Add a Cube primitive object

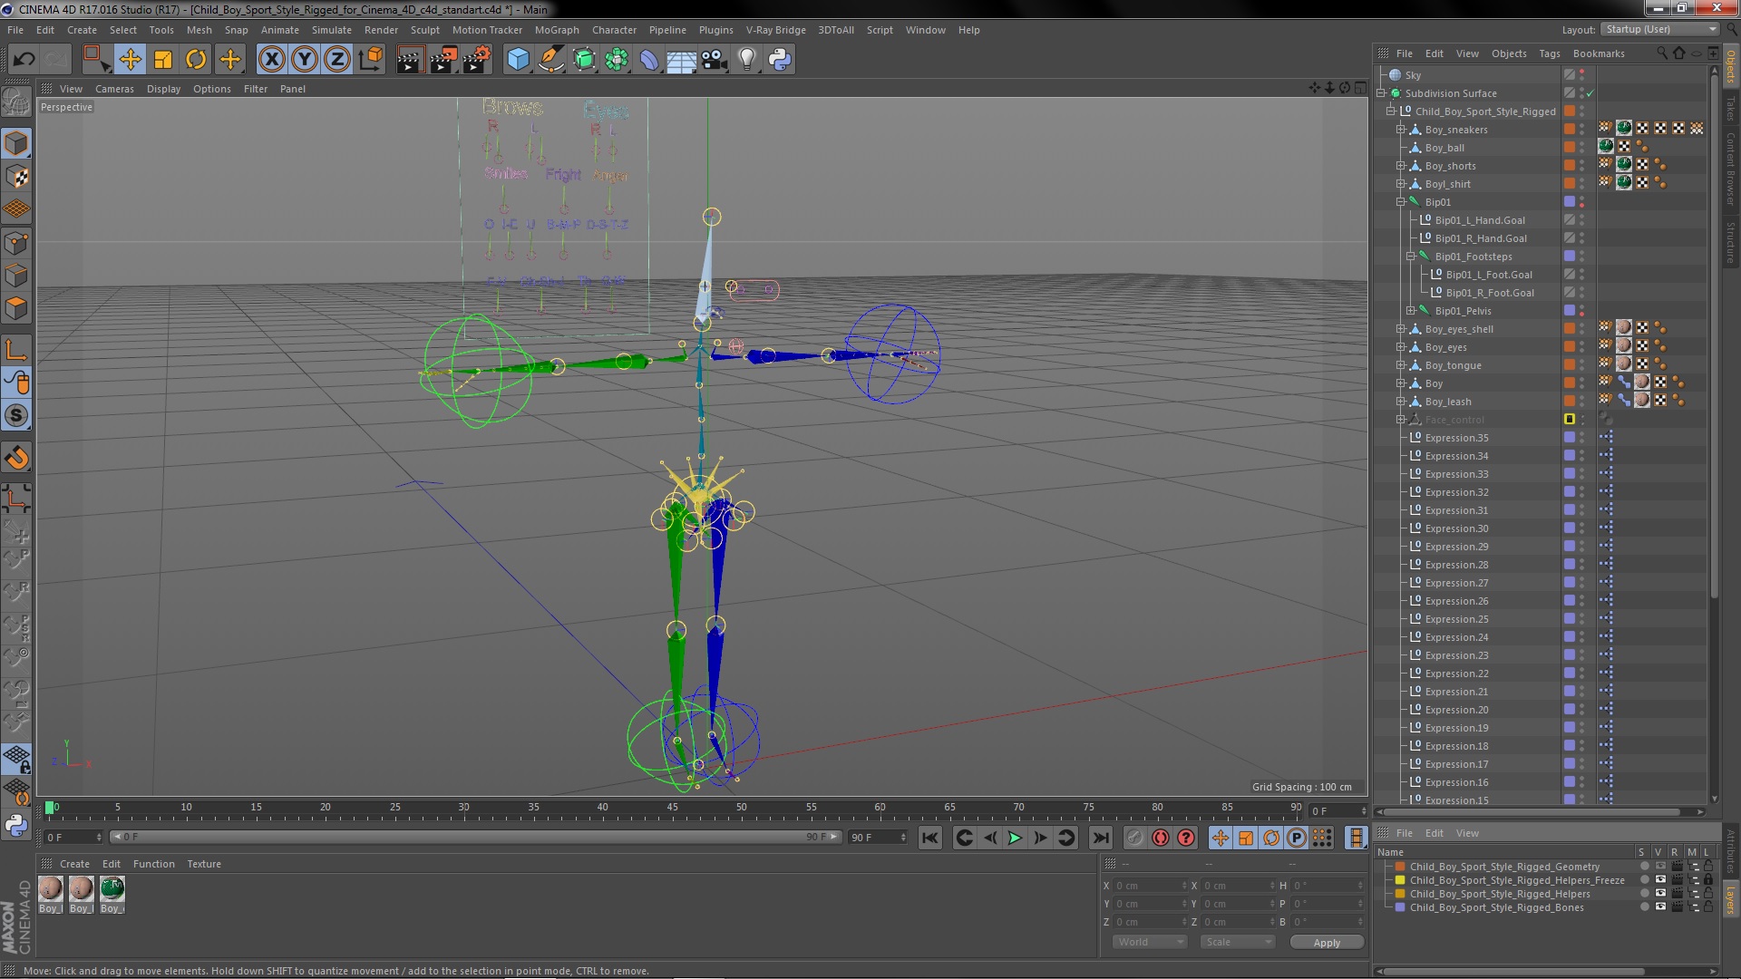(x=518, y=60)
